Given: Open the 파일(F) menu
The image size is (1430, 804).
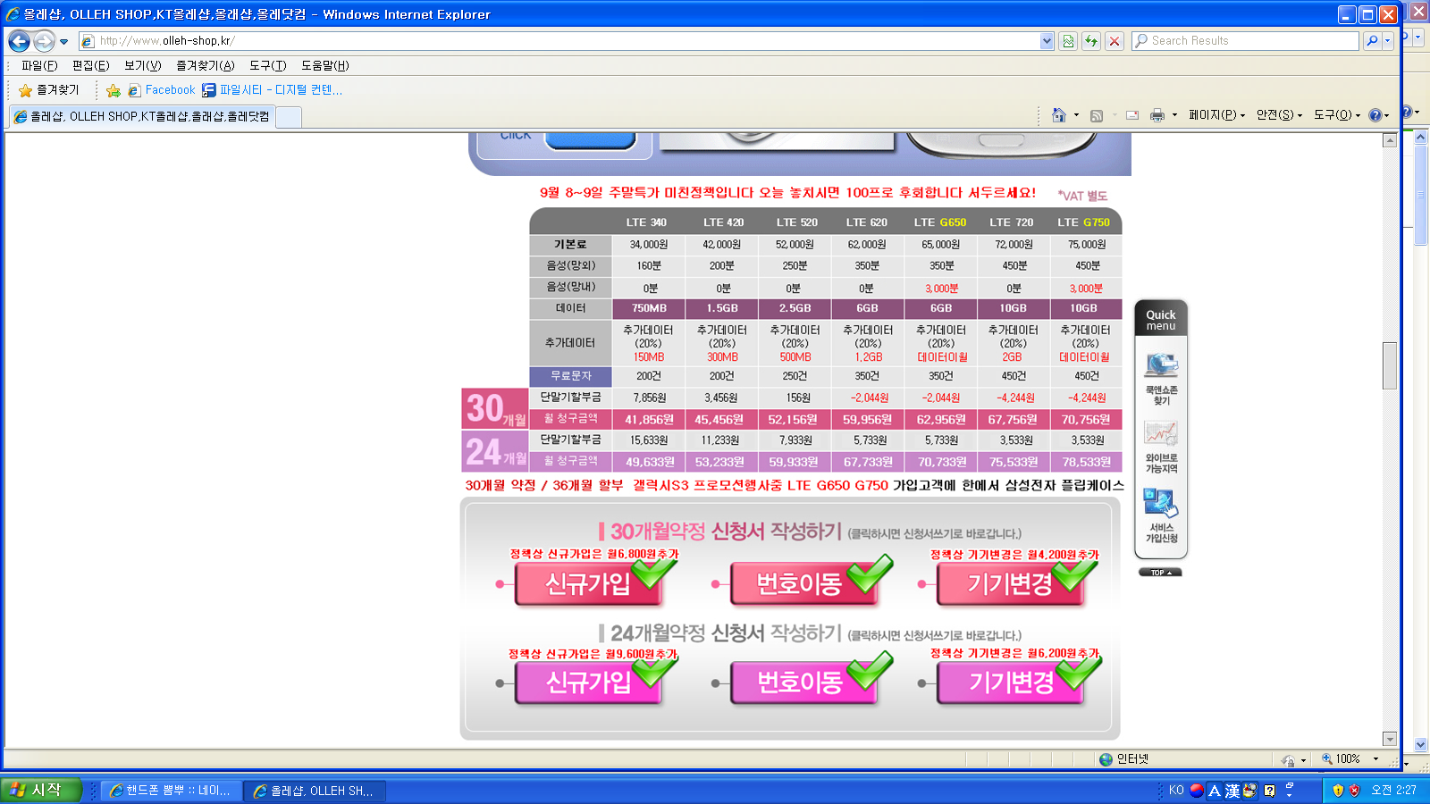Looking at the screenshot, I should click(x=39, y=65).
